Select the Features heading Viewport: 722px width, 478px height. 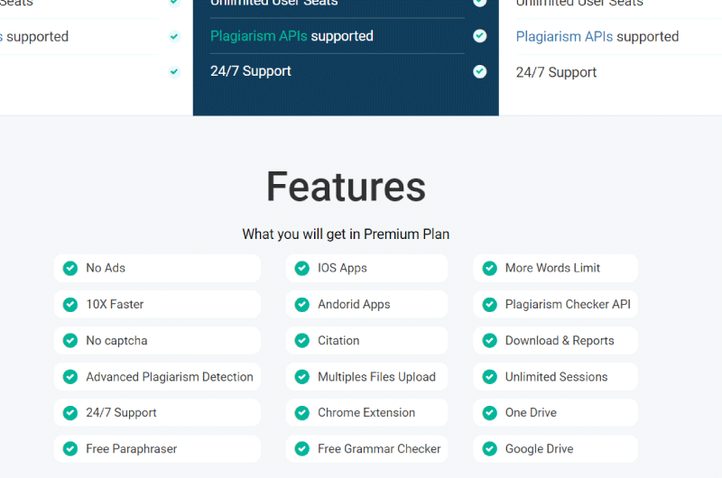[346, 187]
